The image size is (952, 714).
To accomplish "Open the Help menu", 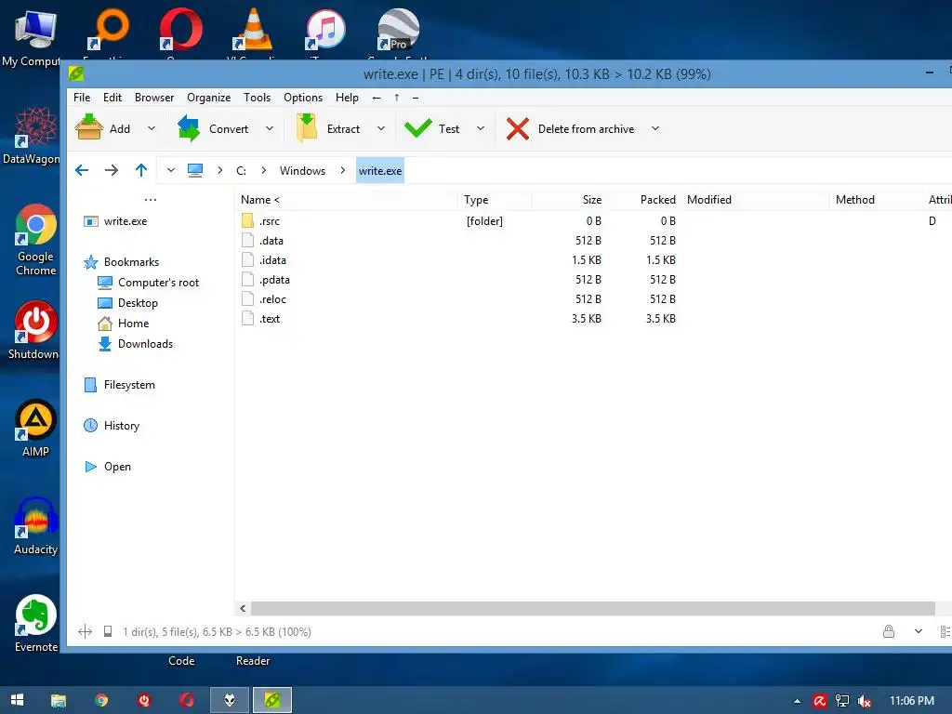I will click(347, 97).
